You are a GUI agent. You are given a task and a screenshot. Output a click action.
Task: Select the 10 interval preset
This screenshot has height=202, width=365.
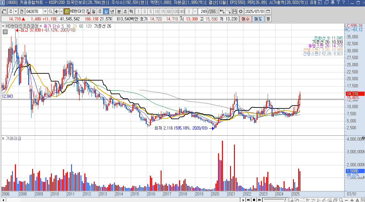157,11
